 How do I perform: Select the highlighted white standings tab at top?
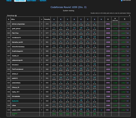click(20, 1)
